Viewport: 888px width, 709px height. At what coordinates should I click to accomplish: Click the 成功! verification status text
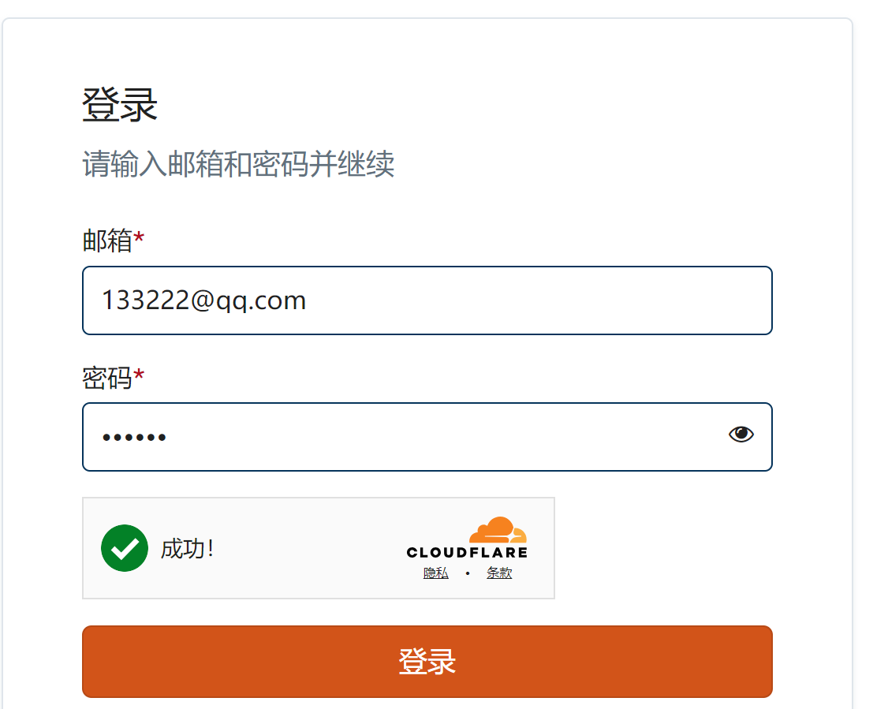coord(187,548)
